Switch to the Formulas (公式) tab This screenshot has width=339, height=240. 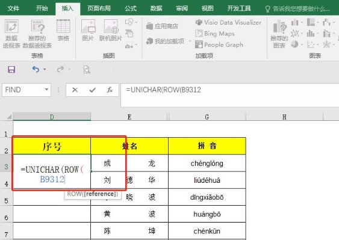point(131,8)
